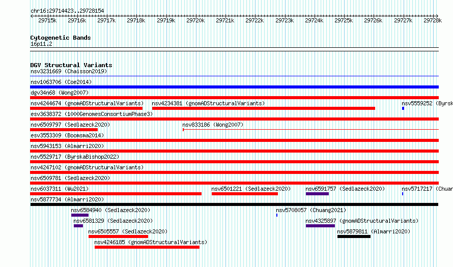Image resolution: width=453 pixels, height=267 pixels.
Task: Open nsv6509781 (Sedlazeck2020) label
Action: (70, 178)
